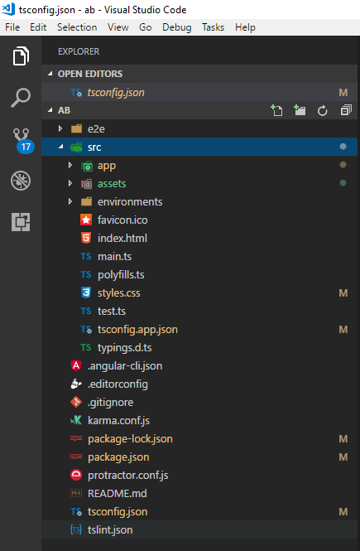The width and height of the screenshot is (360, 551).
Task: Collapse the AB project section
Action: [50, 110]
